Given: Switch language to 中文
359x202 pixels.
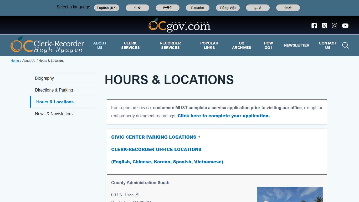Looking at the screenshot, I should tap(137, 8).
